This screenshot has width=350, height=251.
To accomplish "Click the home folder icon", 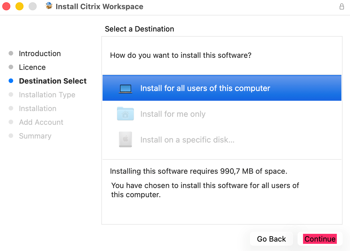I will tap(125, 114).
